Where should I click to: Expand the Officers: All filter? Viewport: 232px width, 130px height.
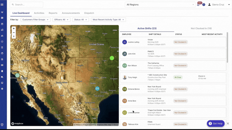[x=61, y=20]
